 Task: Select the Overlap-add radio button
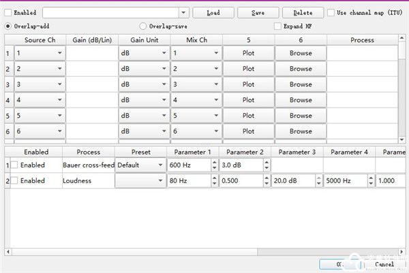[x=8, y=26]
